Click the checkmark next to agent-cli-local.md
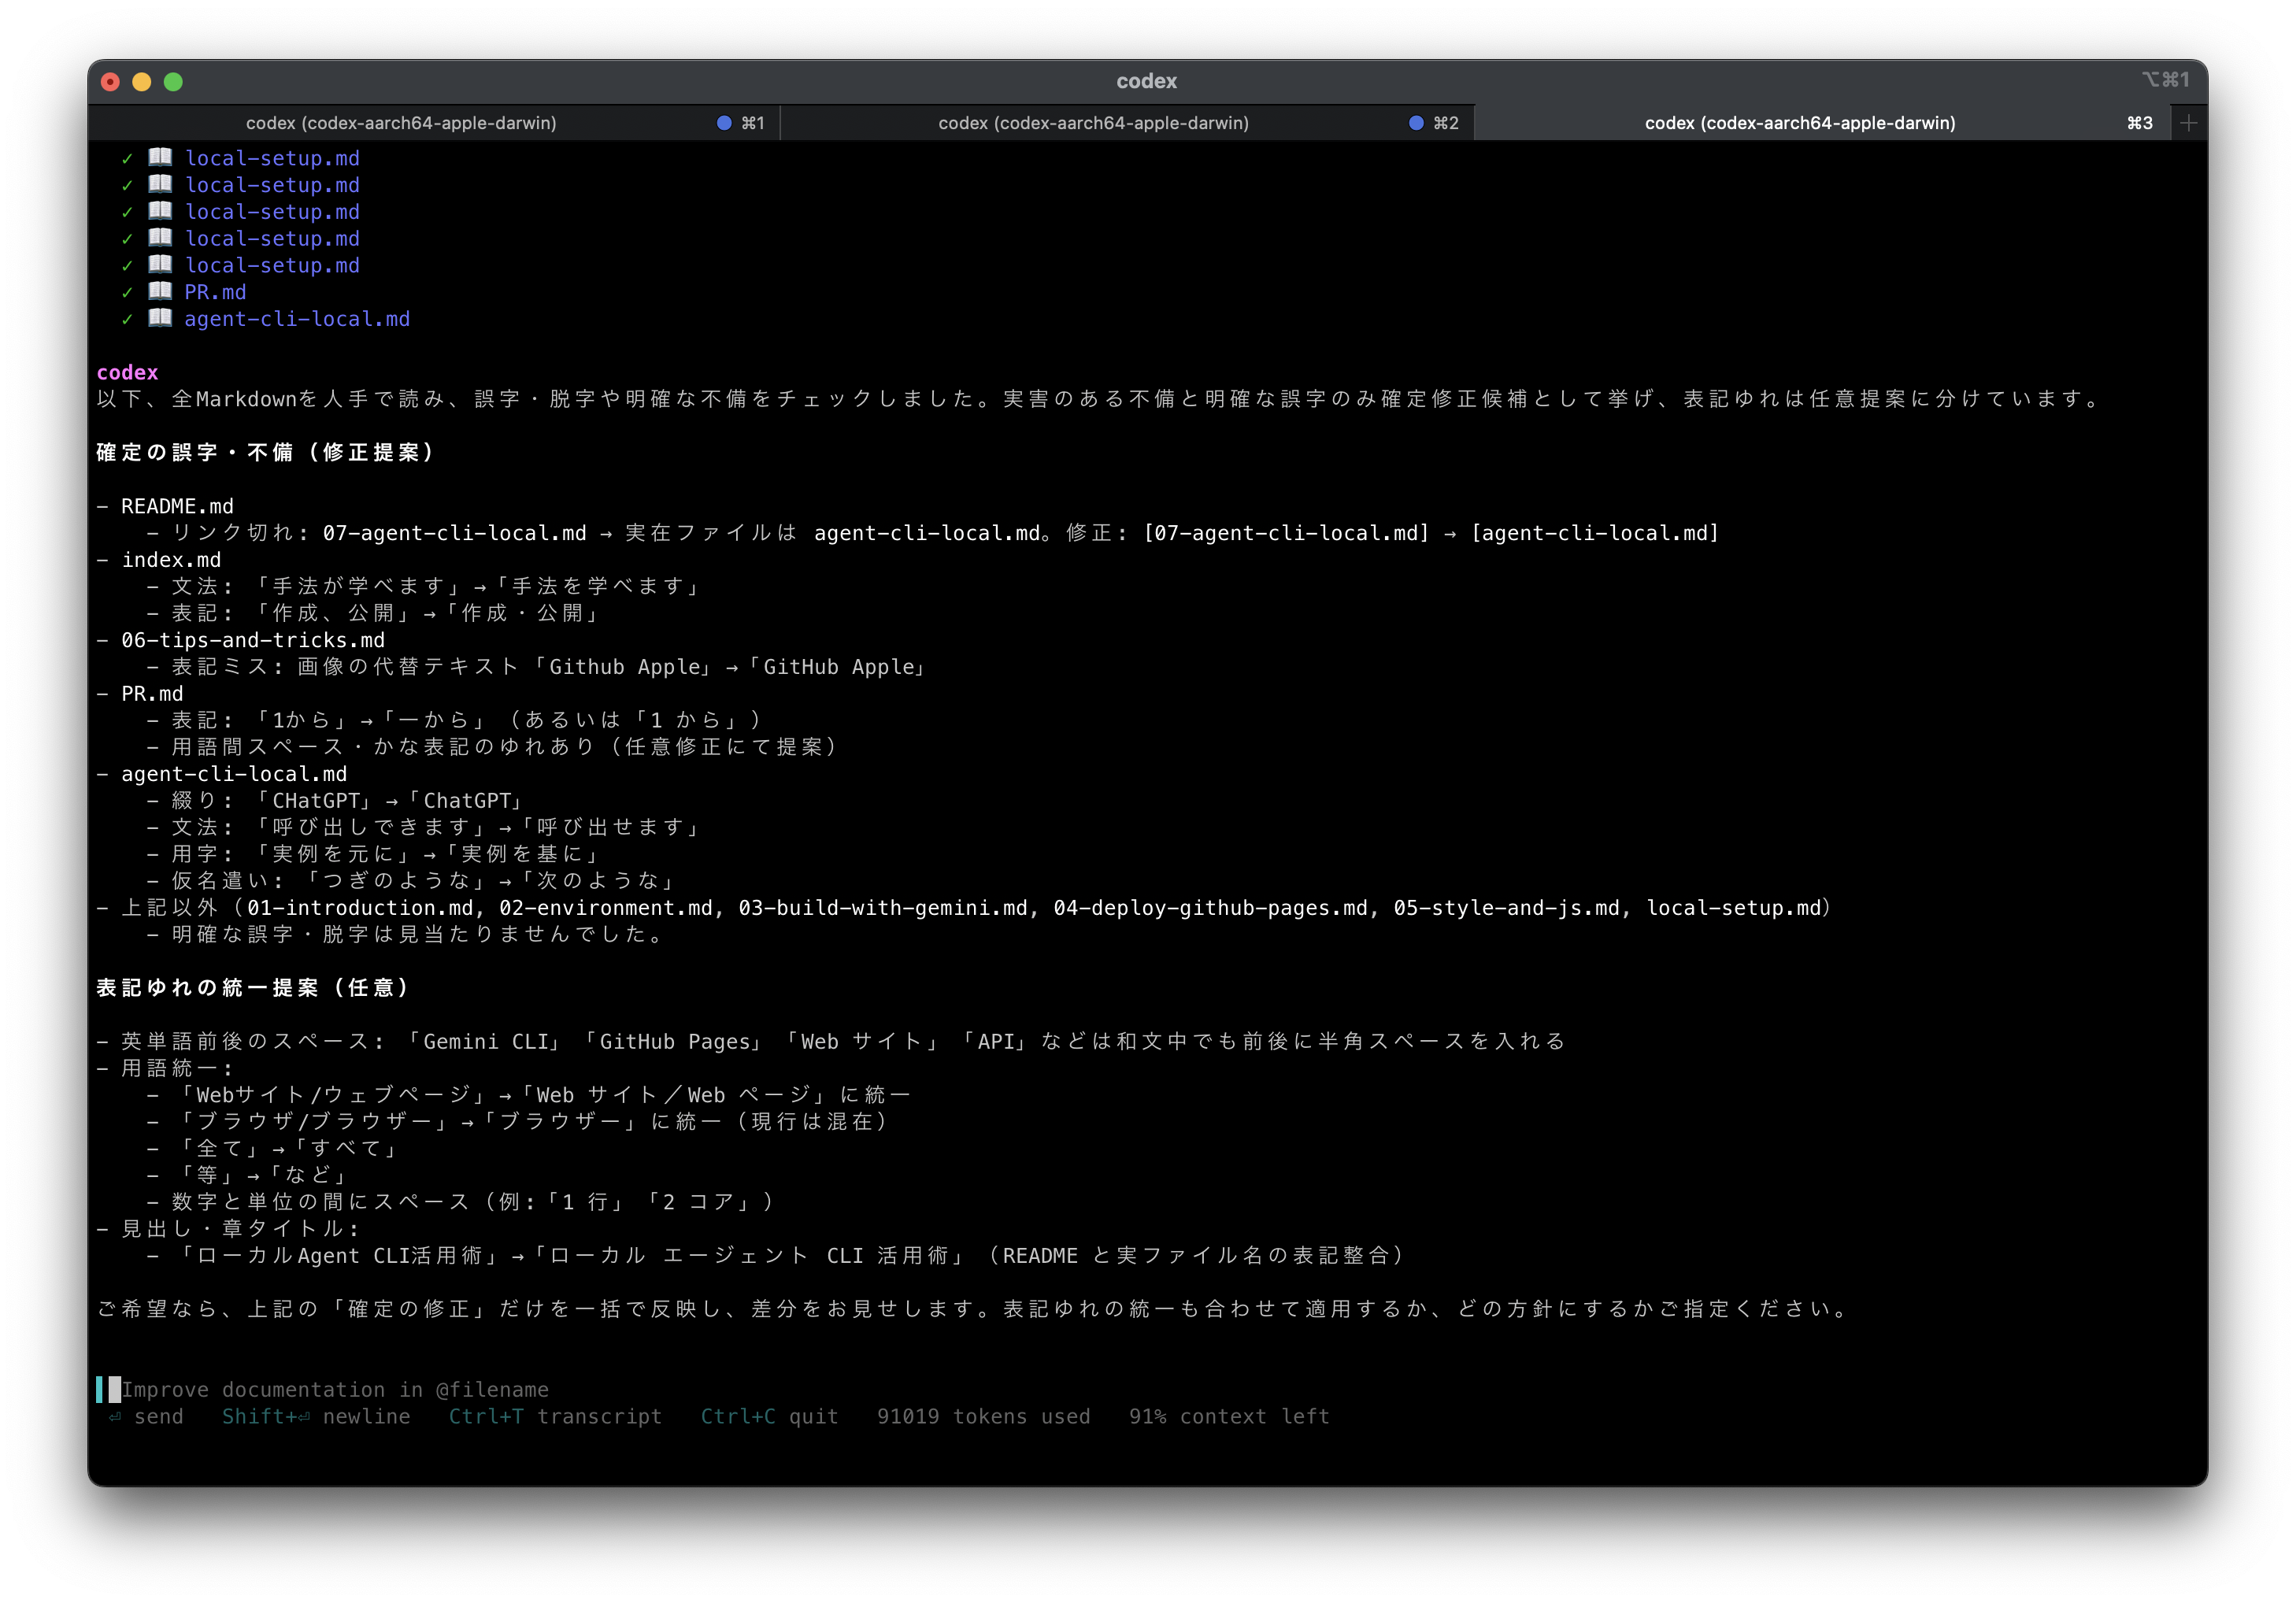 (x=126, y=318)
